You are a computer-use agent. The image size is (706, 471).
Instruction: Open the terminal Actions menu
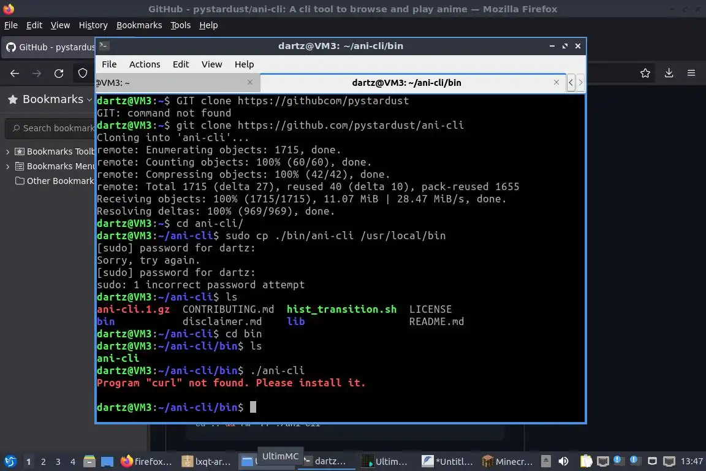click(x=145, y=64)
